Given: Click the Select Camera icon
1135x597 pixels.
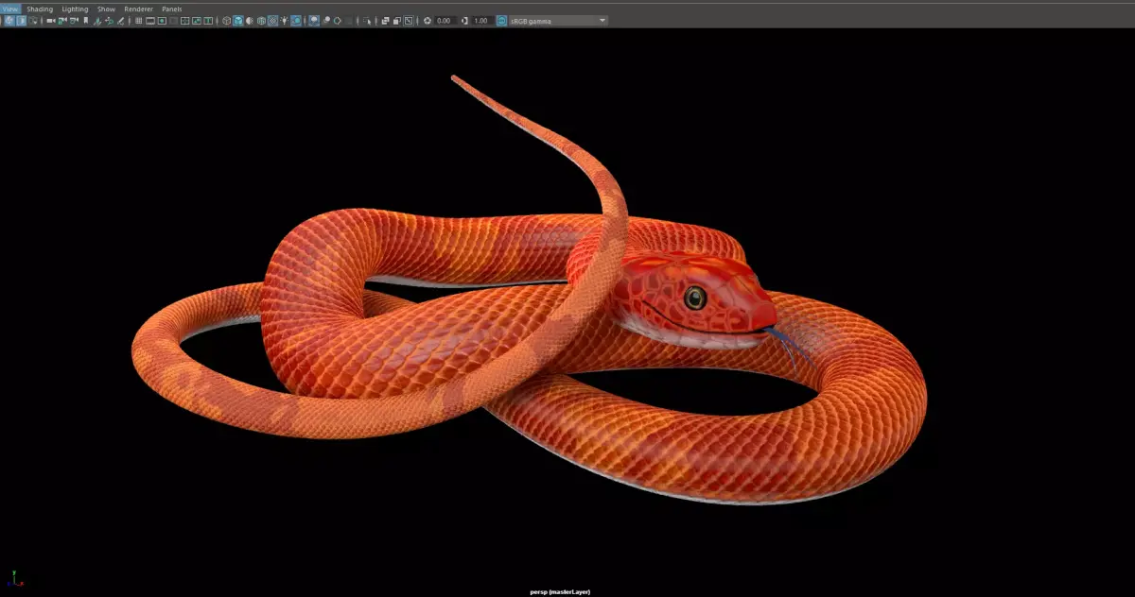Looking at the screenshot, I should [51, 21].
